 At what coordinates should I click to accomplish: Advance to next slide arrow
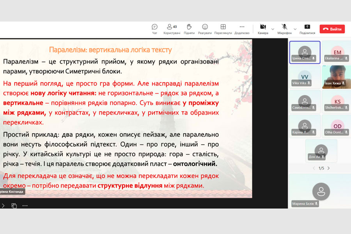point(3,206)
